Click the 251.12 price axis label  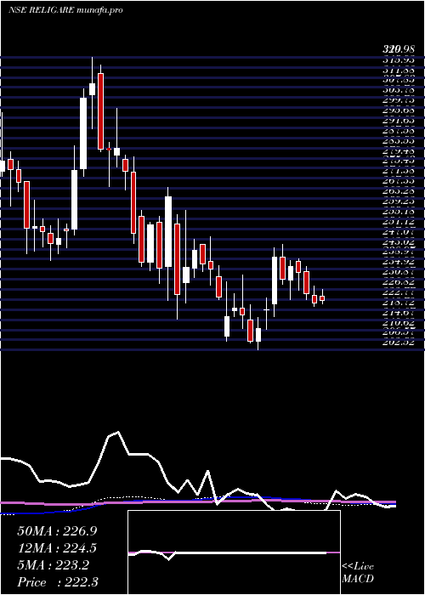[398, 223]
